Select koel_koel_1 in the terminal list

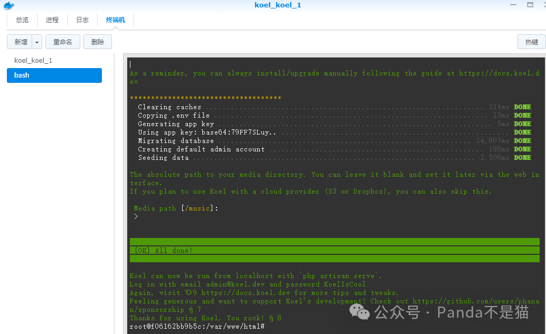tap(33, 61)
